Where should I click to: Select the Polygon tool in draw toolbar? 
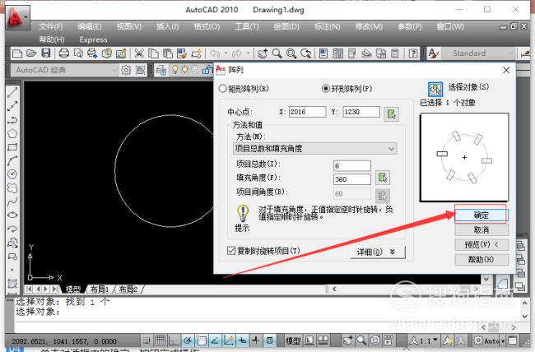click(x=12, y=133)
